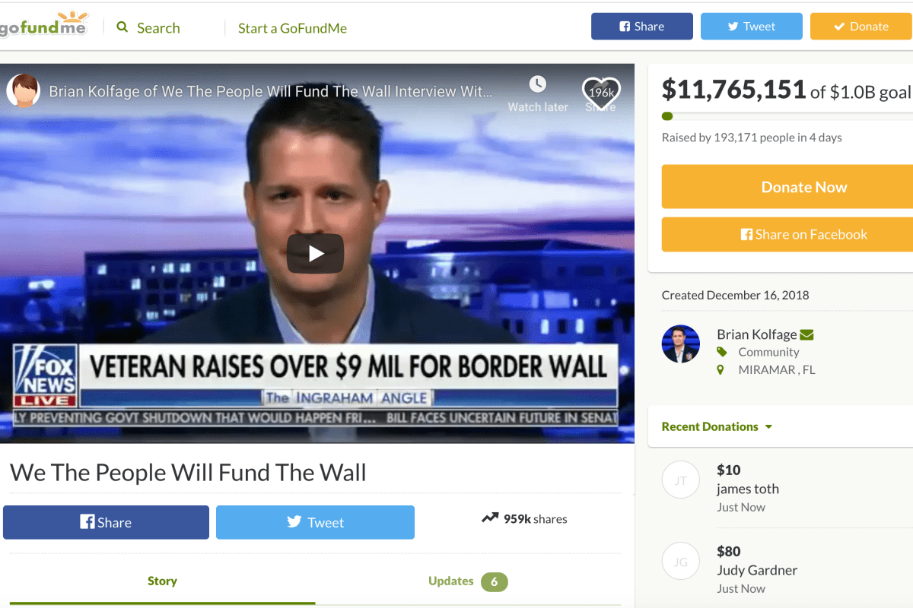Click Start a GoFundMe link
The height and width of the screenshot is (608, 913).
point(292,28)
